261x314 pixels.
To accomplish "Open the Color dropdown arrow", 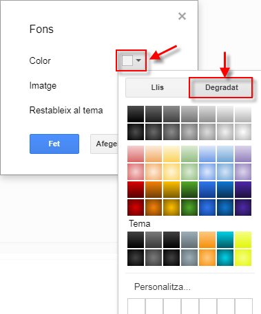I will coord(138,60).
